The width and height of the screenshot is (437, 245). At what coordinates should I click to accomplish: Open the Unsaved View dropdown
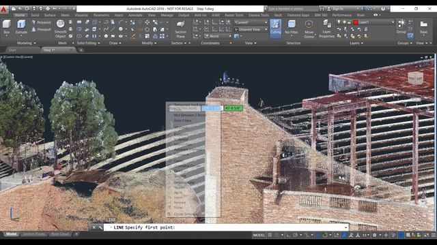tap(251, 29)
